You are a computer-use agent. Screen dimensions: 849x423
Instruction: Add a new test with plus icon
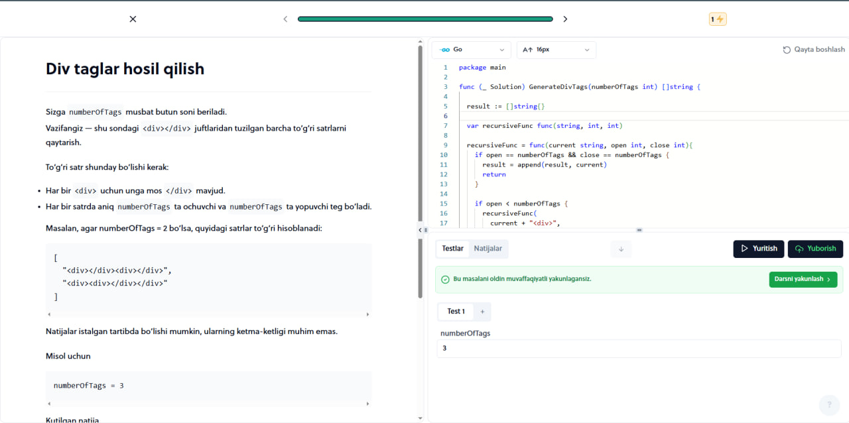click(482, 312)
